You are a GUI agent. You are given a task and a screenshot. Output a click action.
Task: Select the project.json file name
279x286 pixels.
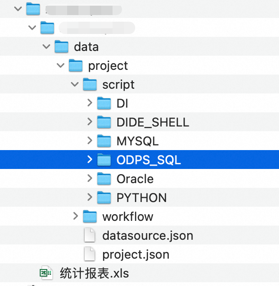pyautogui.click(x=136, y=255)
